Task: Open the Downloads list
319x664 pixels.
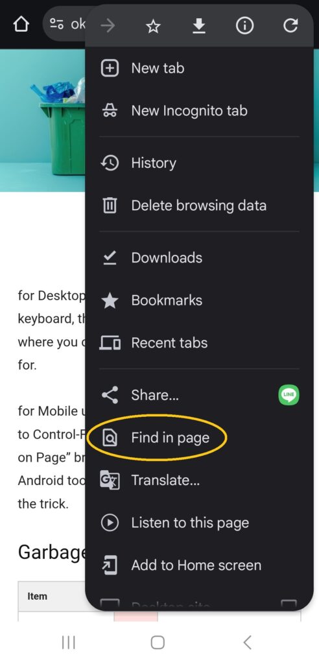Action: 199,258
